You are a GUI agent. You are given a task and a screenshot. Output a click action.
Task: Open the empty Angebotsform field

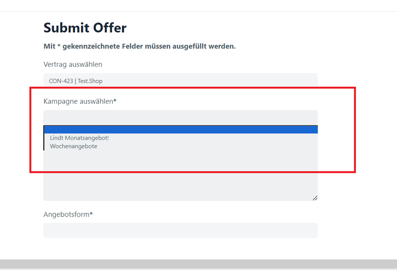(181, 230)
